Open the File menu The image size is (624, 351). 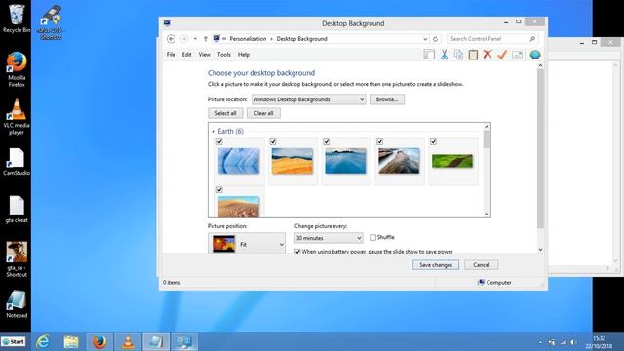(171, 55)
